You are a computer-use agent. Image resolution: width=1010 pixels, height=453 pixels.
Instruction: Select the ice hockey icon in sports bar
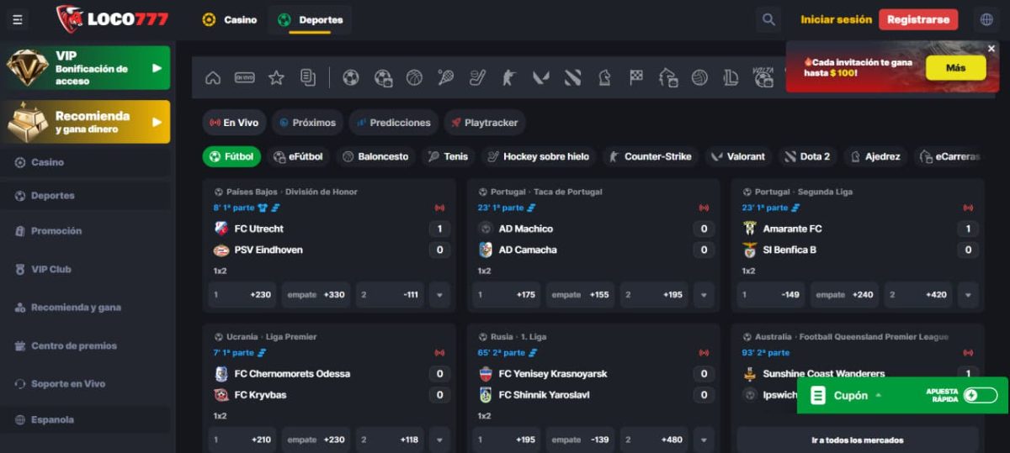pyautogui.click(x=477, y=78)
